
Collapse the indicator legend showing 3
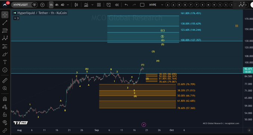(x=16, y=18)
